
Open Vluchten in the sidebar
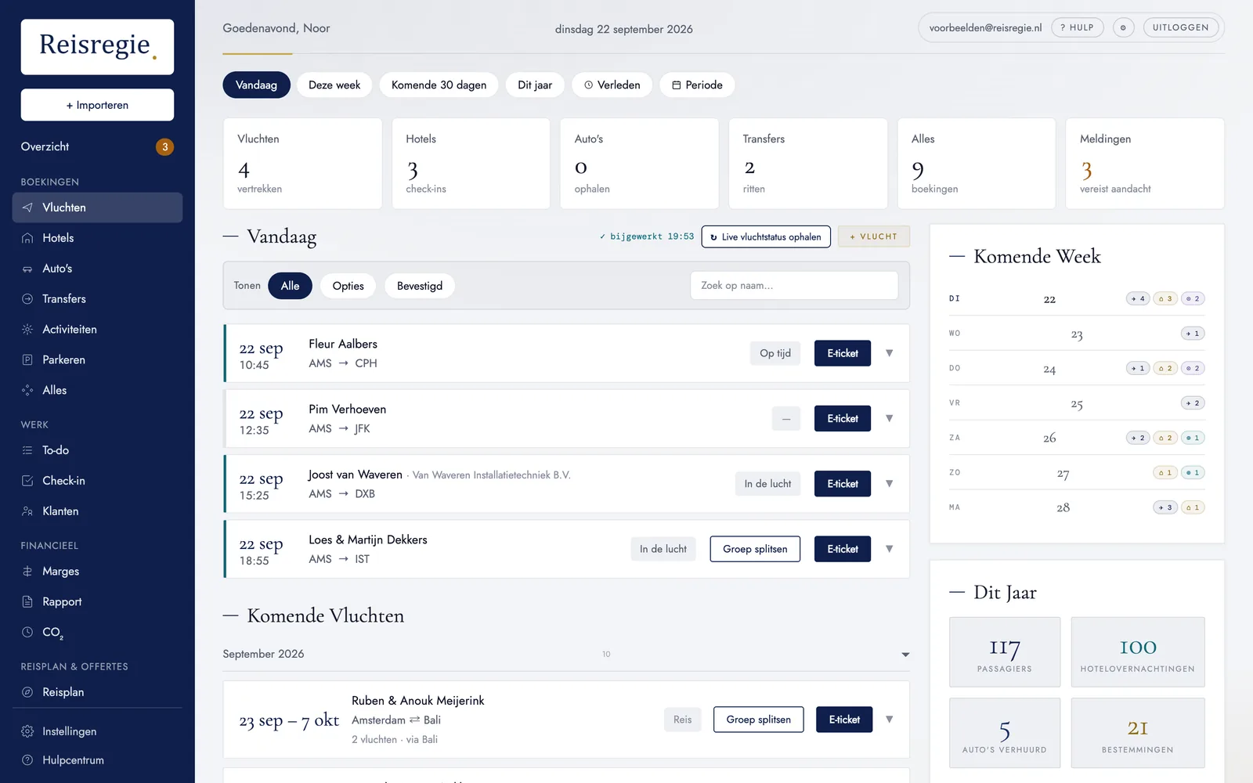point(97,207)
